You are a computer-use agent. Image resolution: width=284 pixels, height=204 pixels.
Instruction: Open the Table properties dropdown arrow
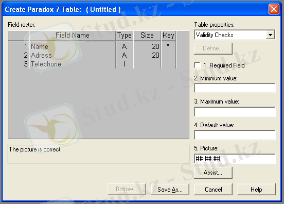pyautogui.click(x=270, y=35)
